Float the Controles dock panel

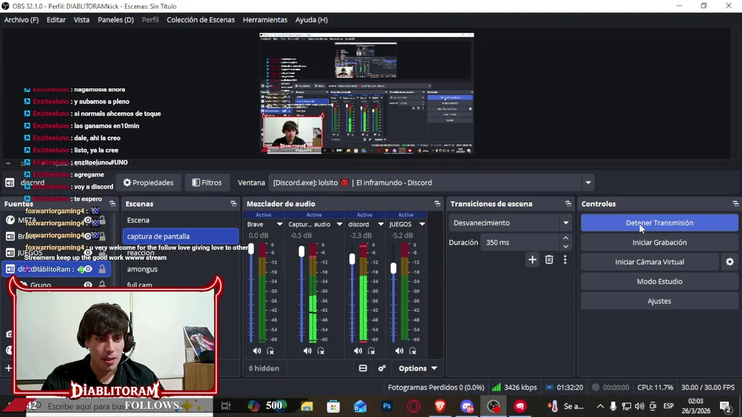point(736,204)
